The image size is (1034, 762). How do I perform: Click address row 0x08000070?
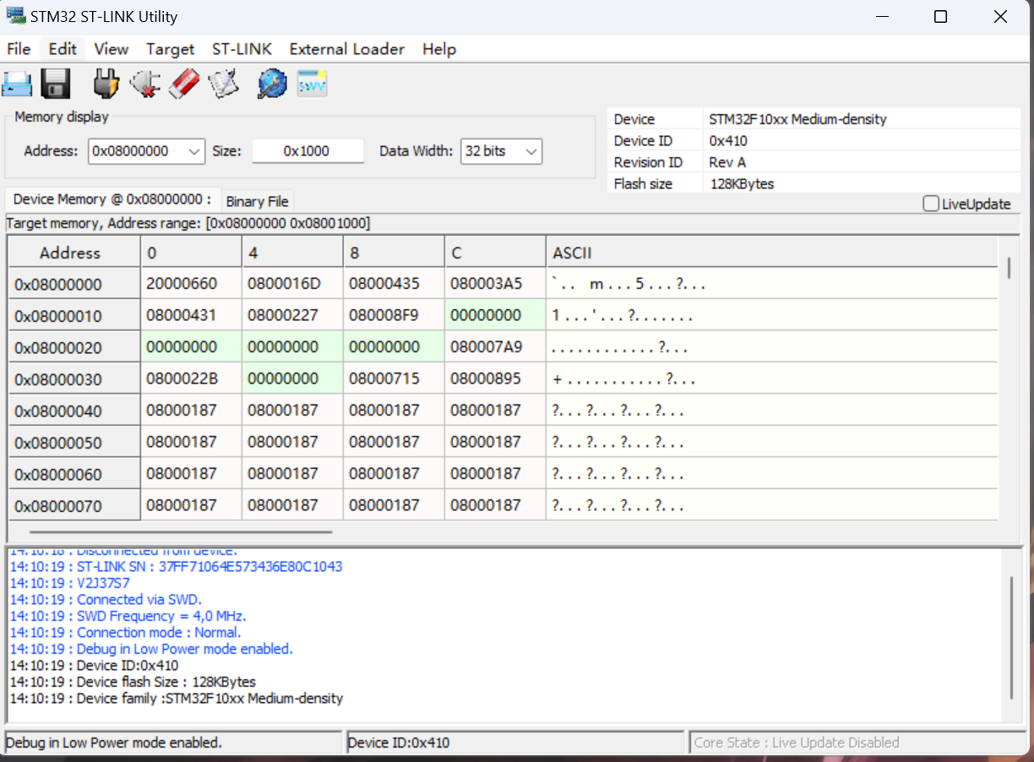[x=74, y=506]
